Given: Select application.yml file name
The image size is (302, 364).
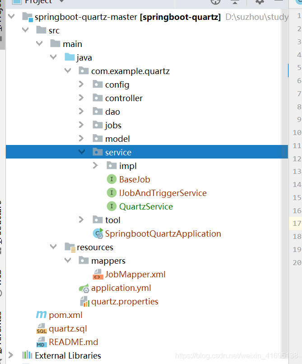Looking at the screenshot, I should pos(121,288).
